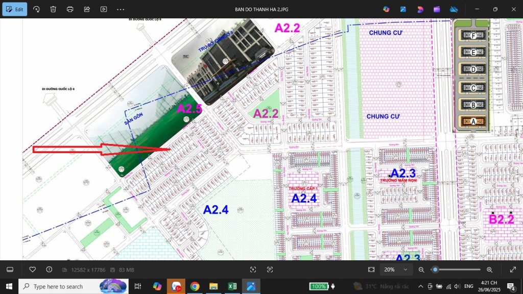Screen dimensions: 523x294
Task: Switch to Google Chrome on the taskbar
Action: (195, 286)
